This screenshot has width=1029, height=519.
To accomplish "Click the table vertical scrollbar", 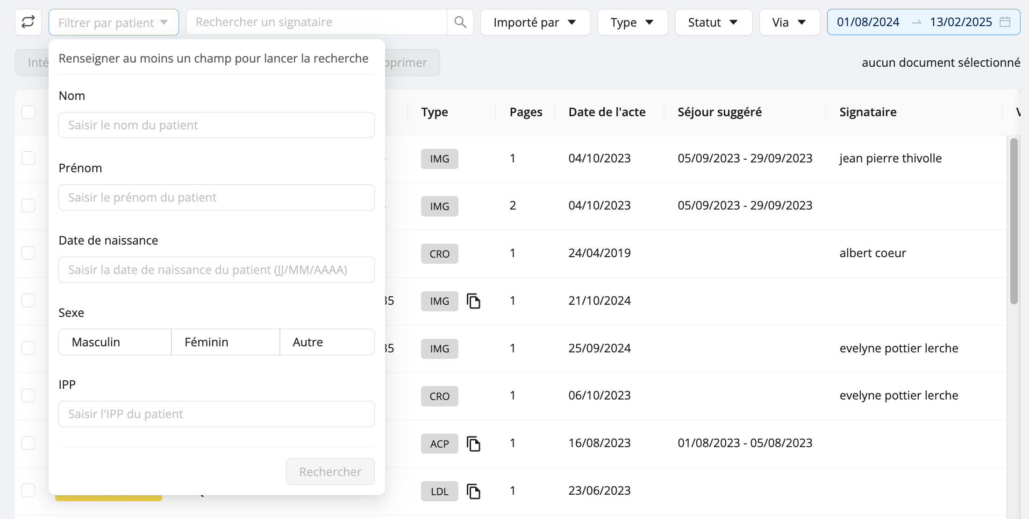I will [x=1014, y=221].
